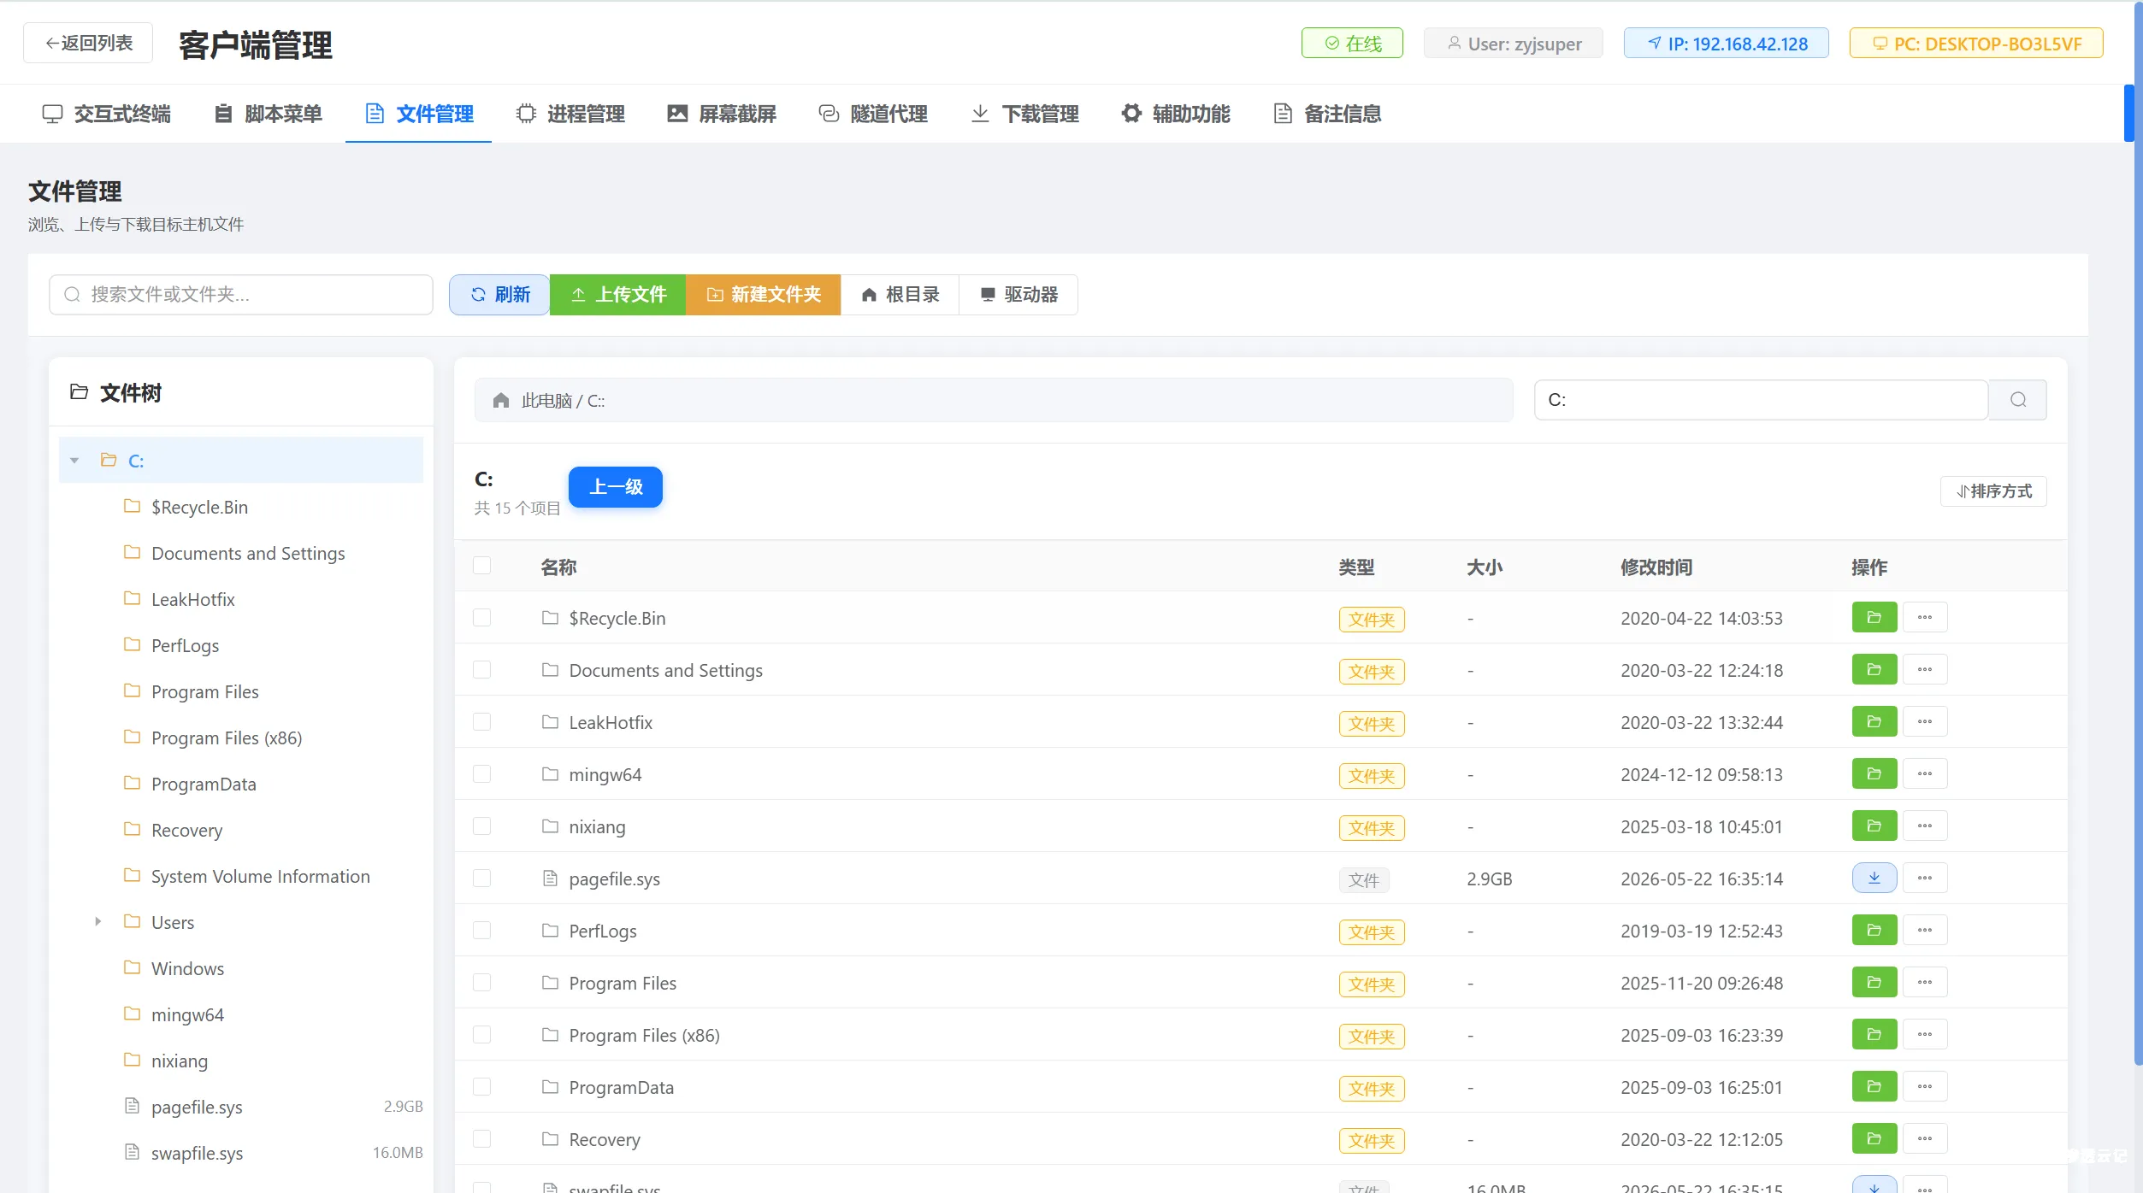Open folder icon for LeakHotfix row
This screenshot has width=2143, height=1193.
(x=1874, y=721)
